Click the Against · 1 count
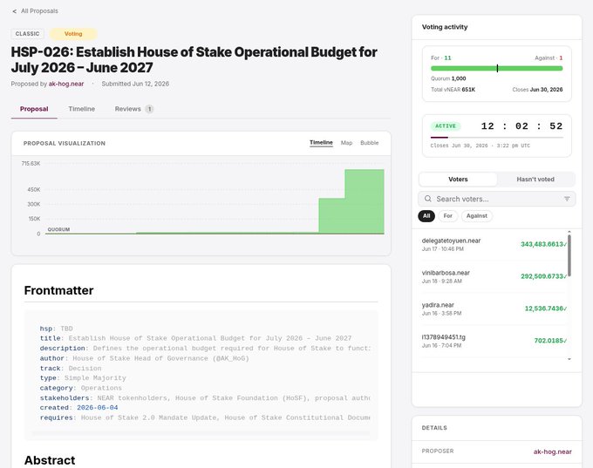Image resolution: width=593 pixels, height=468 pixels. click(x=549, y=58)
